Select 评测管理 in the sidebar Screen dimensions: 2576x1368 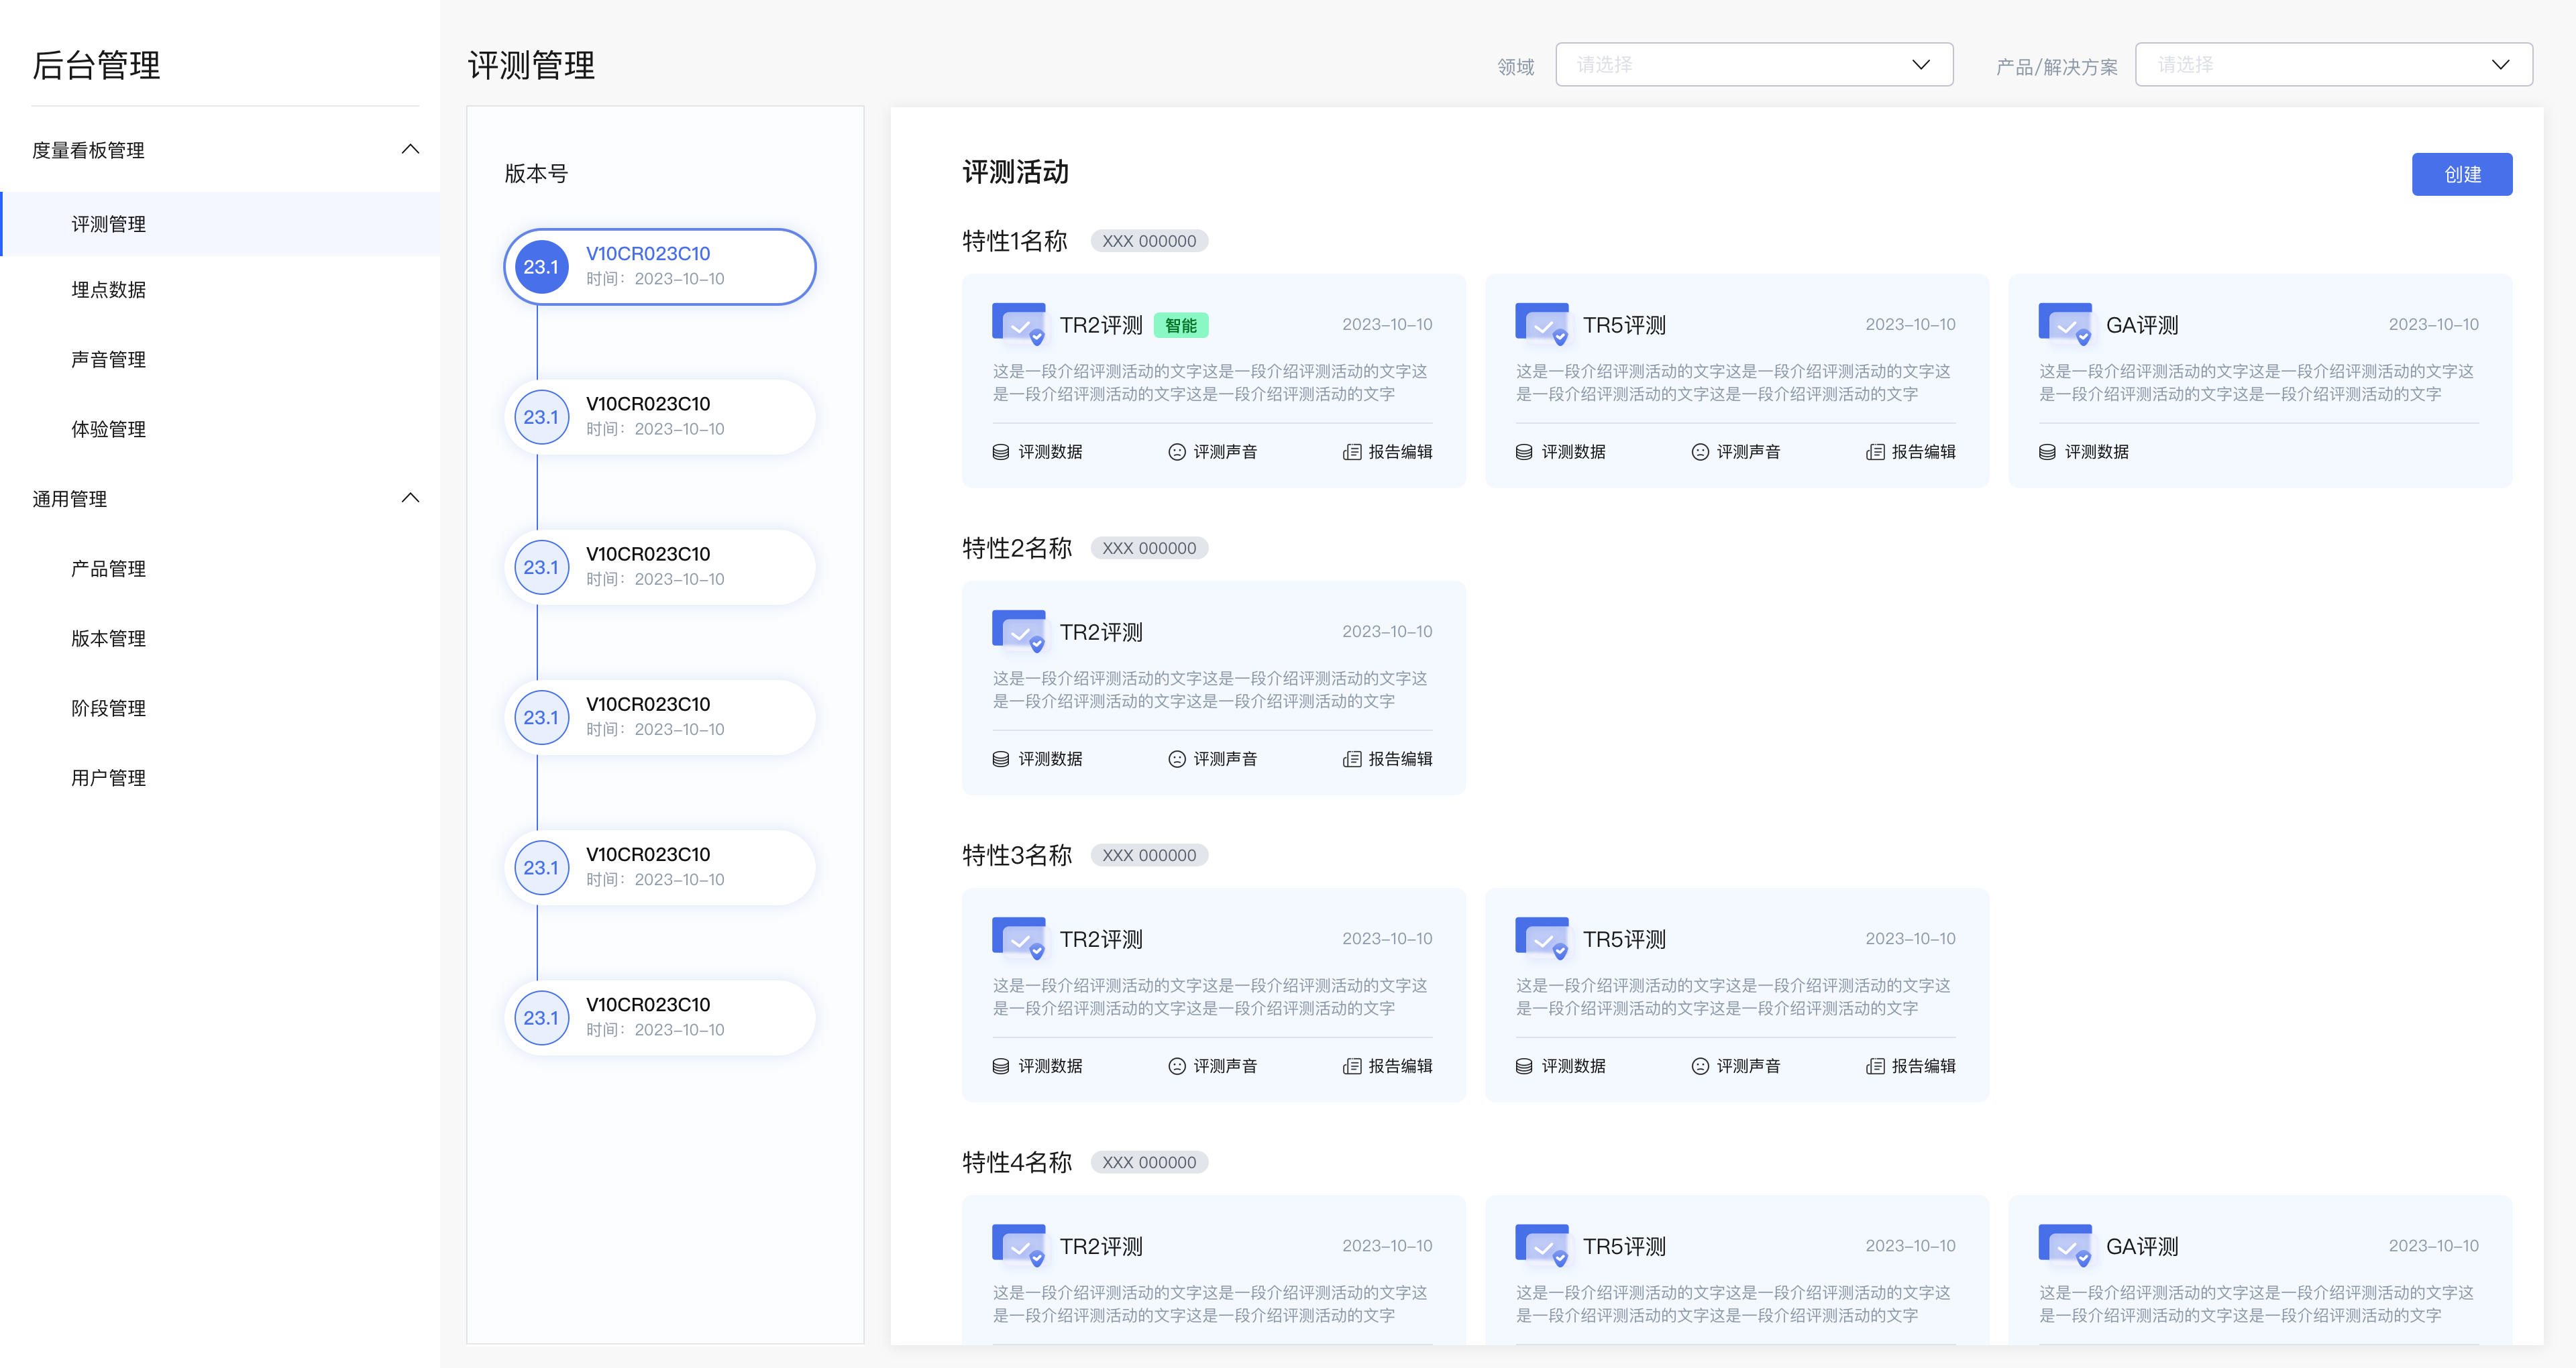click(220, 224)
